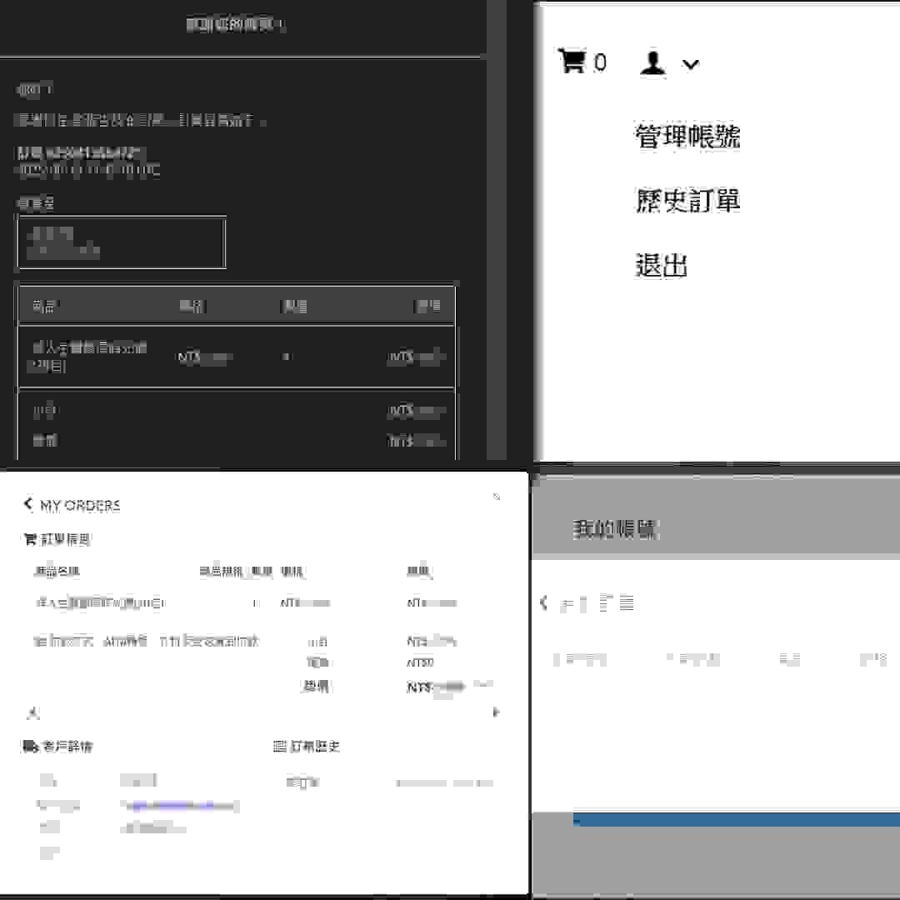Select 管理帳號 in the account menu

tap(687, 136)
